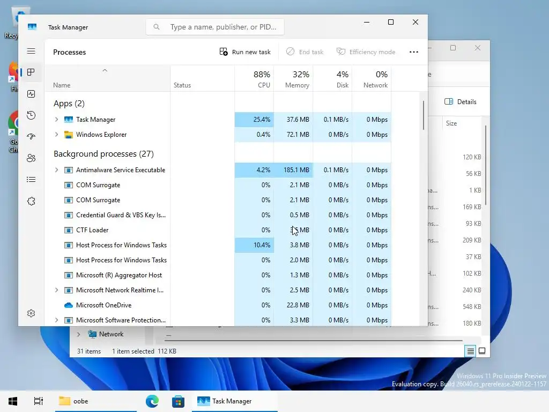The width and height of the screenshot is (549, 412).
Task: Sort processes by Status column
Action: click(x=202, y=78)
